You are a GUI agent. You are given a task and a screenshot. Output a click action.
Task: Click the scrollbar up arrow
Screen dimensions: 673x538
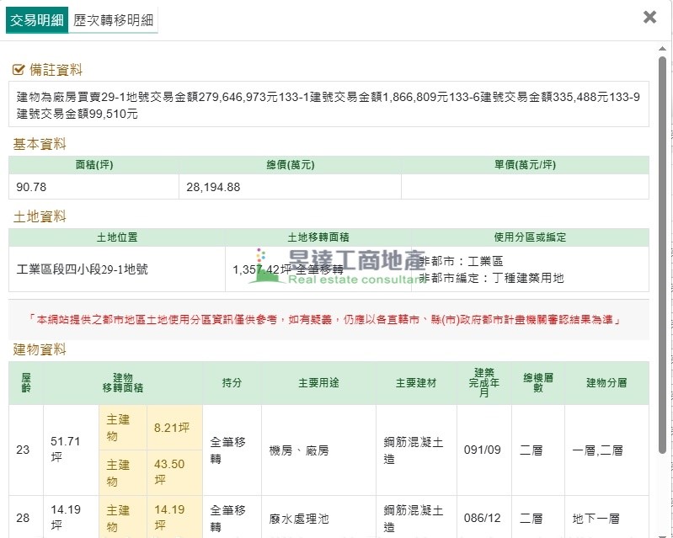pyautogui.click(x=664, y=47)
